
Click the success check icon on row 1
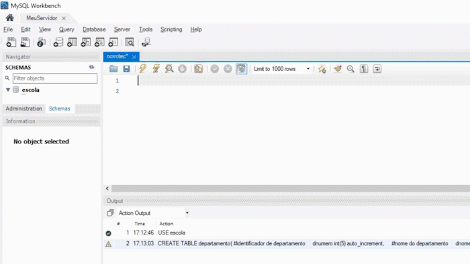[109, 233]
